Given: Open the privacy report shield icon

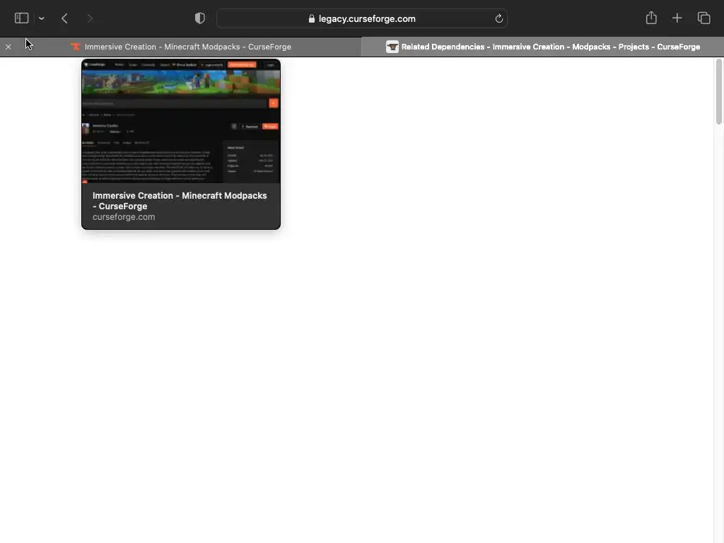Looking at the screenshot, I should coord(199,18).
